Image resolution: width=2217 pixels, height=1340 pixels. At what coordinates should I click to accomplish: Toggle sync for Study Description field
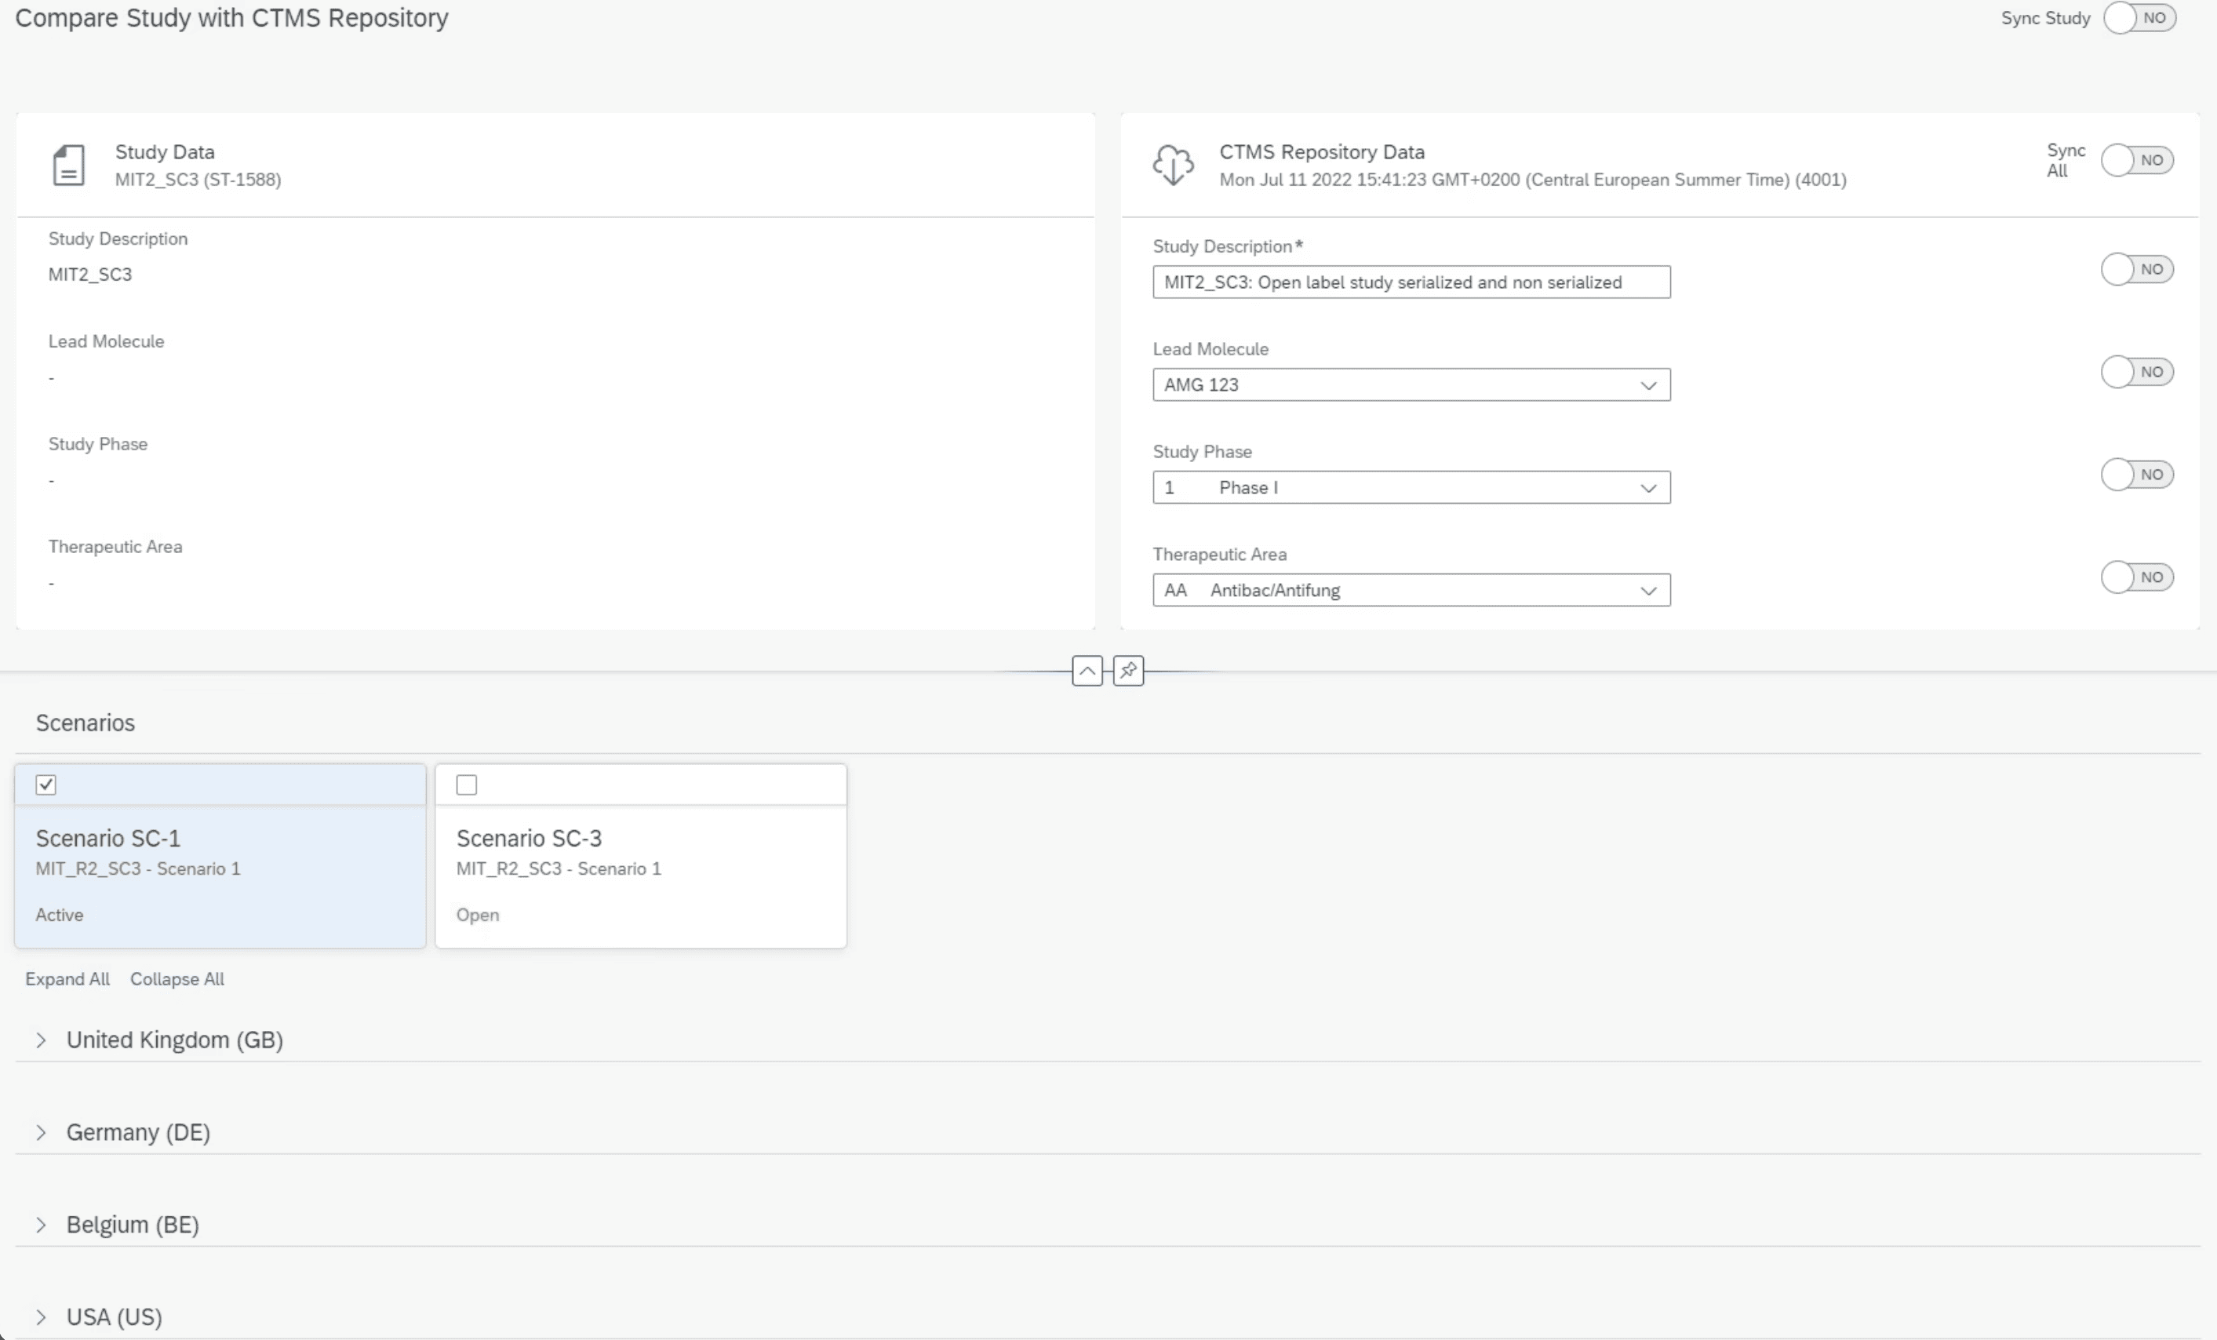[2137, 269]
